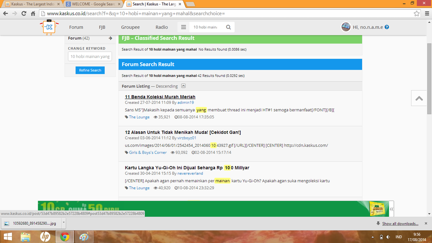Open the Chrome menu icon
Viewport: 432px width, 243px height.
[x=427, y=13]
